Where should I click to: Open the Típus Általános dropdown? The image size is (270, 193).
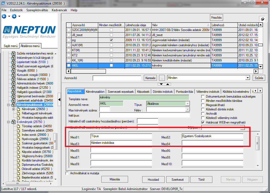[x=188, y=104]
